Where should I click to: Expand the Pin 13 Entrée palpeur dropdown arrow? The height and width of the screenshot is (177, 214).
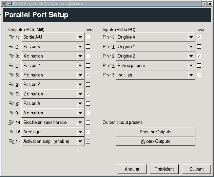[191, 66]
